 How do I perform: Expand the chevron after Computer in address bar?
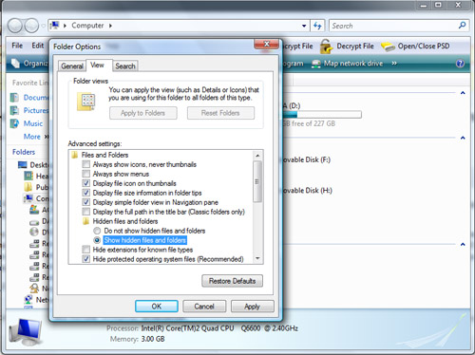tap(110, 26)
